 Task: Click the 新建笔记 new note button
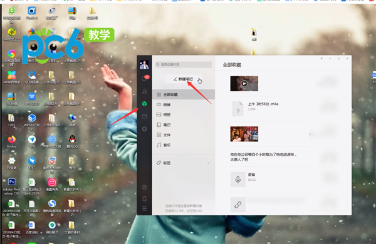184,79
